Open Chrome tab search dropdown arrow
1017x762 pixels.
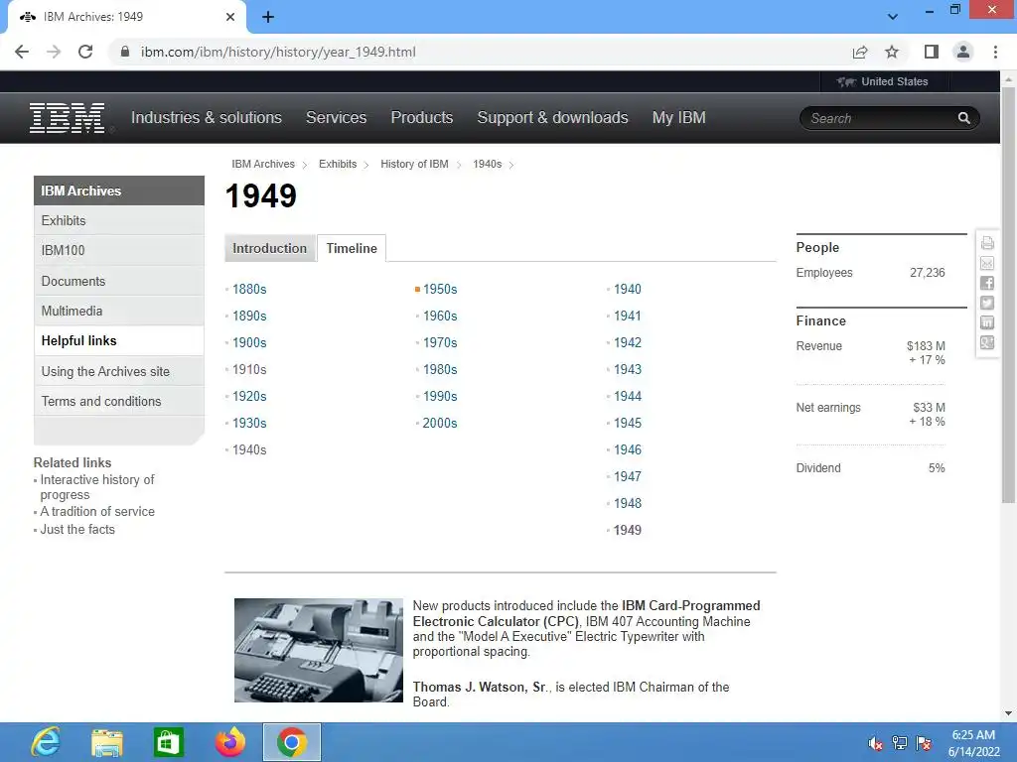893,17
